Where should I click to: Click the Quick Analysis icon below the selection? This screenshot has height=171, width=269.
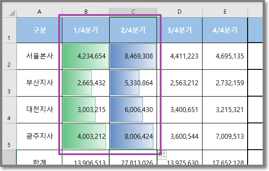click(162, 155)
